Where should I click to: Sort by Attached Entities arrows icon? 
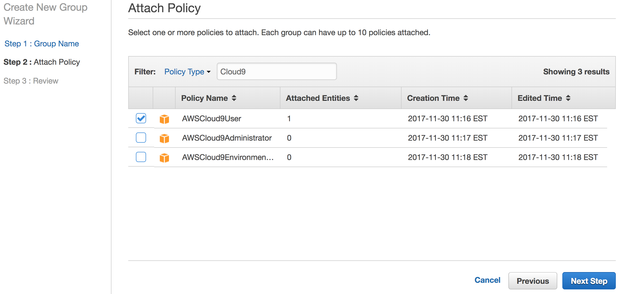click(x=356, y=98)
